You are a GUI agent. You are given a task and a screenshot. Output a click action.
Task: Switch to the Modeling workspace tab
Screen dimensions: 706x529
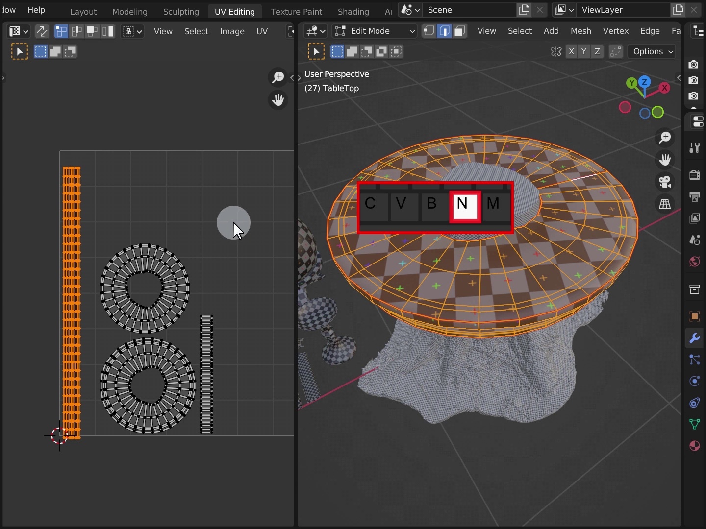pos(130,11)
